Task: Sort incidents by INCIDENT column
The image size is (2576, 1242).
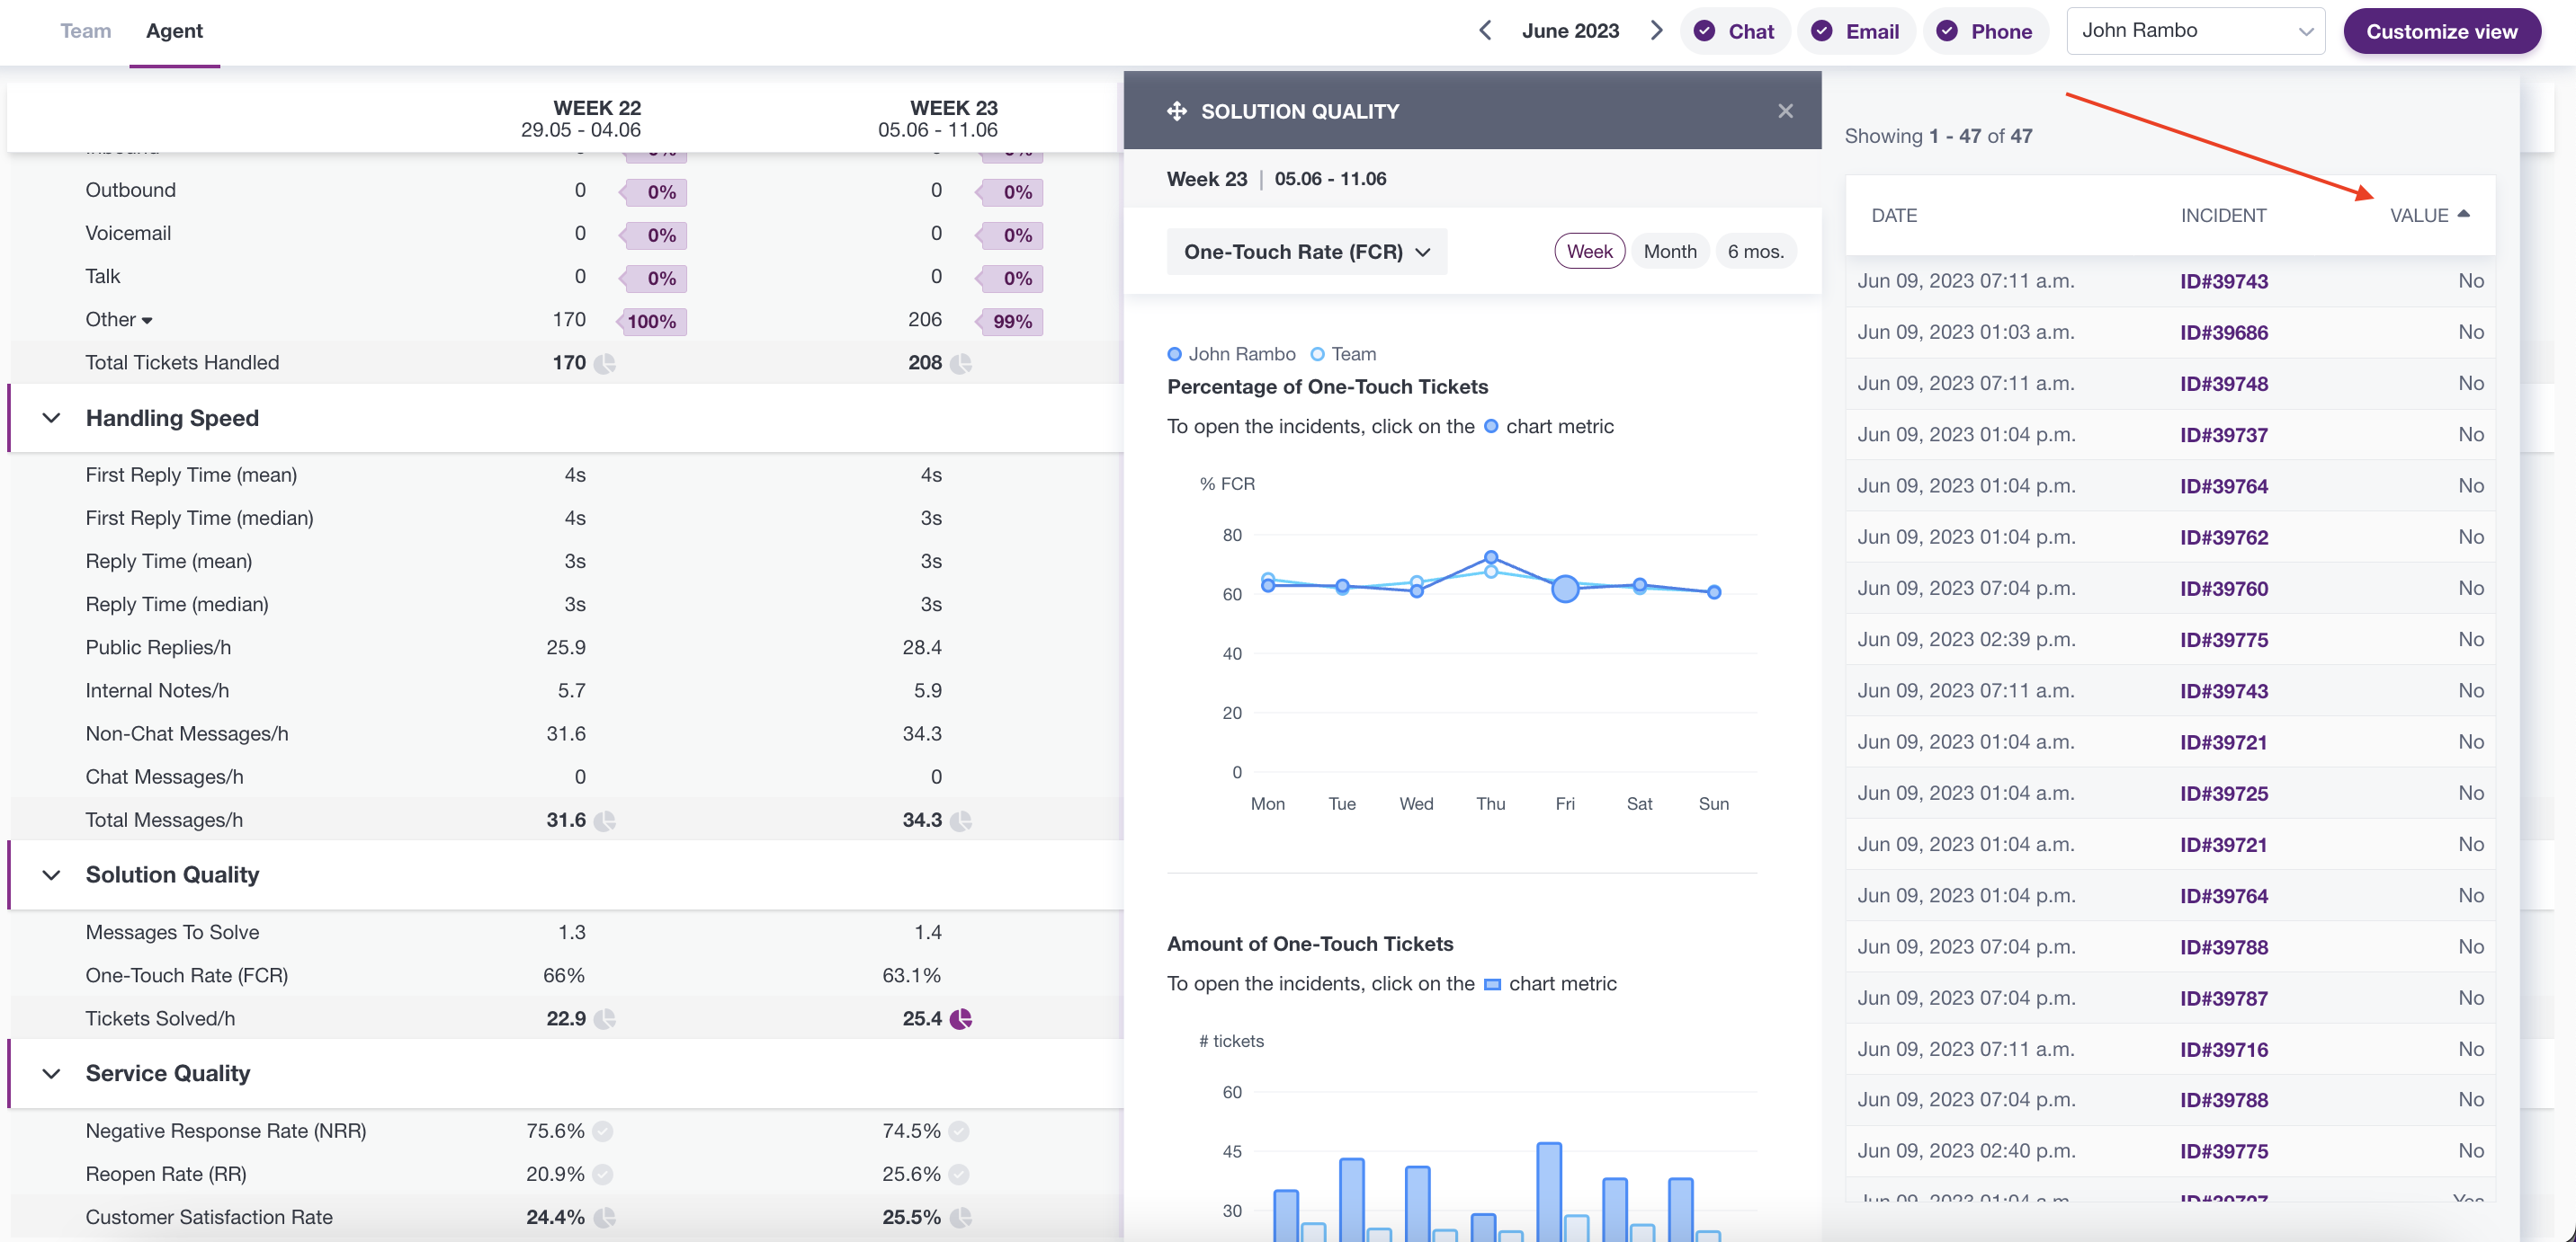Action: (x=2223, y=216)
